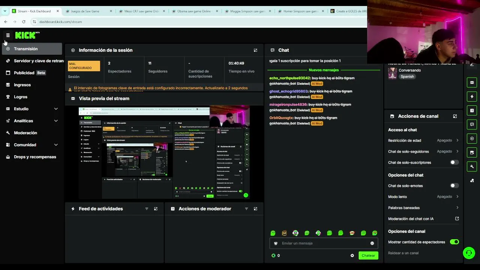Expand the Información de la sesión panel to fullscreen
Viewport: 480px width, 270px height.
pyautogui.click(x=255, y=50)
